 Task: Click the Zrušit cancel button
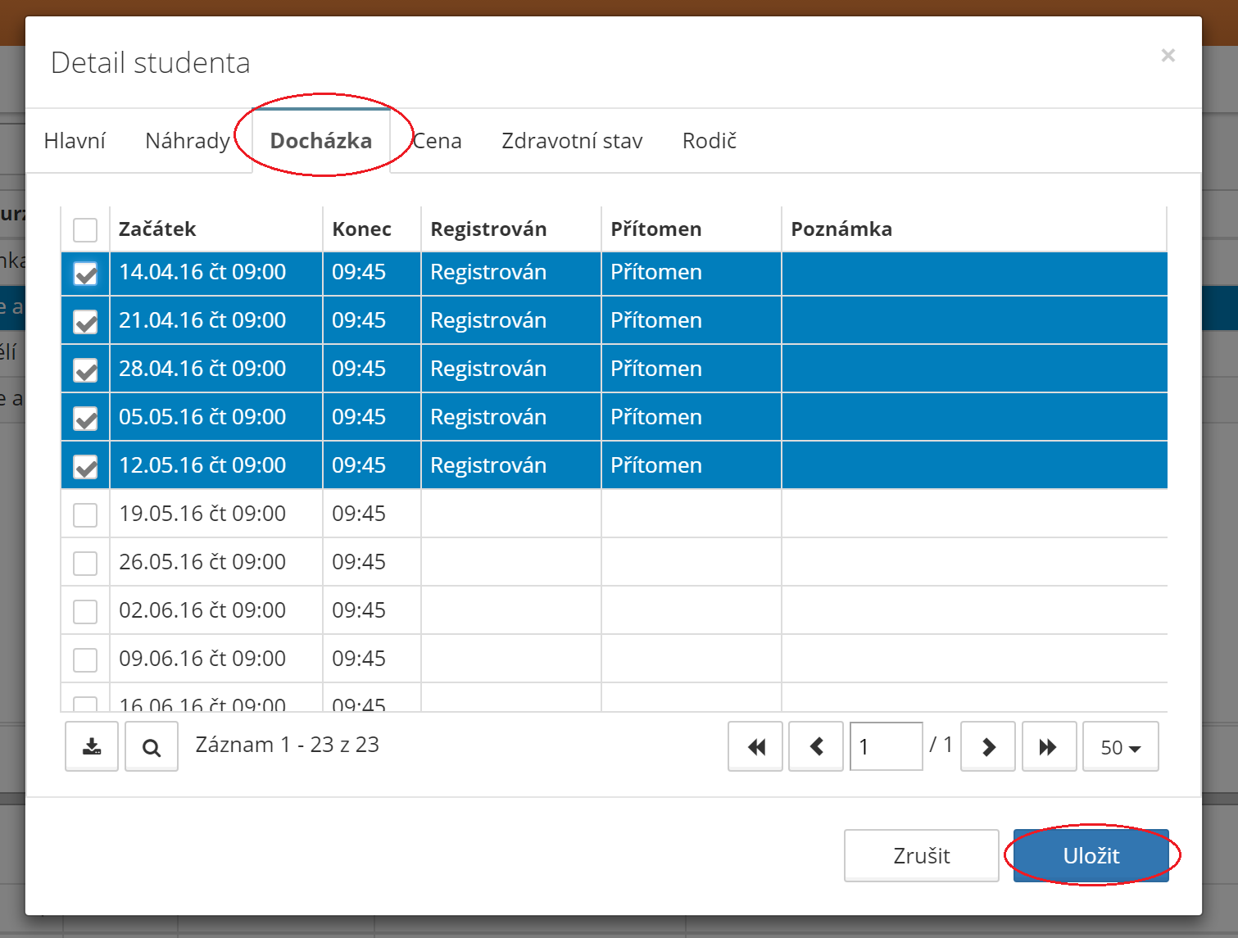coord(922,856)
